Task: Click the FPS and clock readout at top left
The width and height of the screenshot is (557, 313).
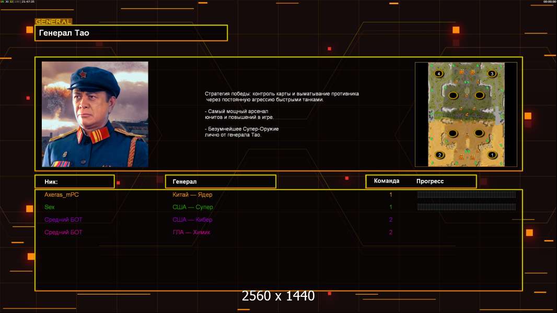Action: point(17,2)
